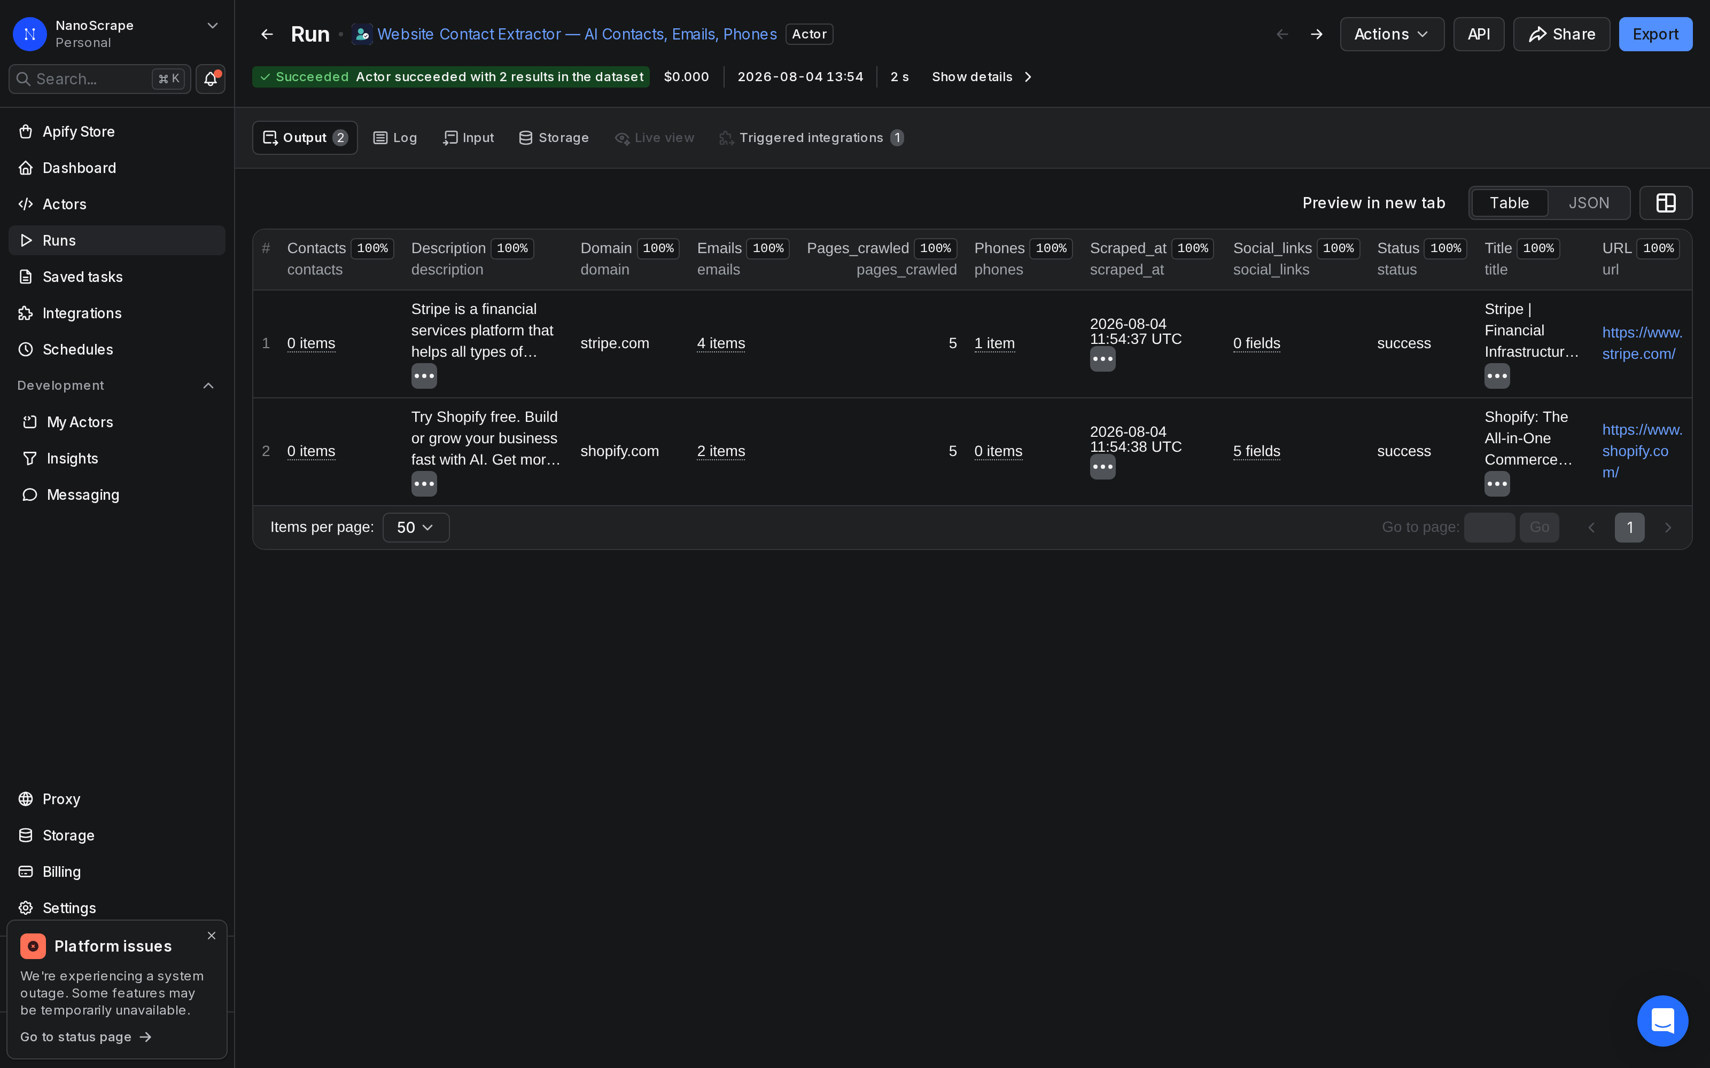This screenshot has height=1068, width=1710.
Task: Open Triggered integrations tab
Action: (x=811, y=138)
